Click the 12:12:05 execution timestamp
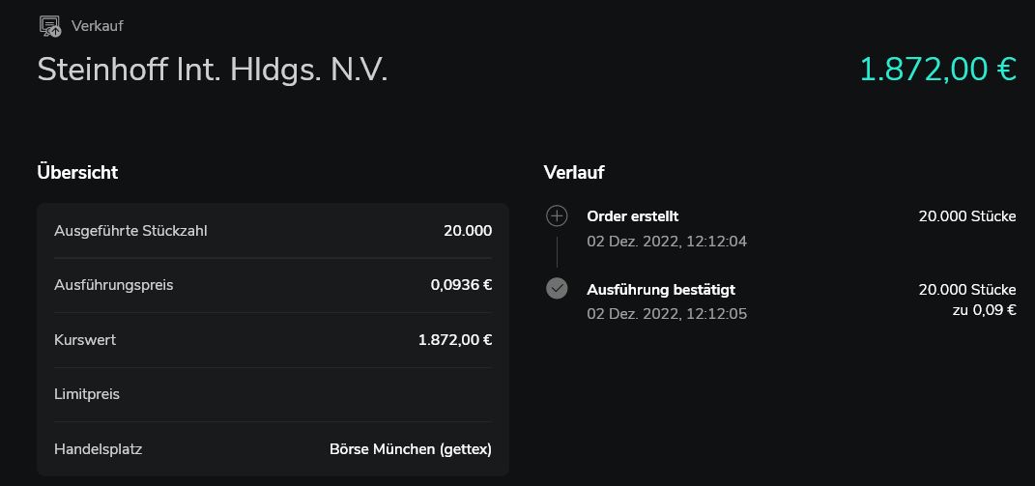Screen dimensions: 1035x486 point(716,314)
